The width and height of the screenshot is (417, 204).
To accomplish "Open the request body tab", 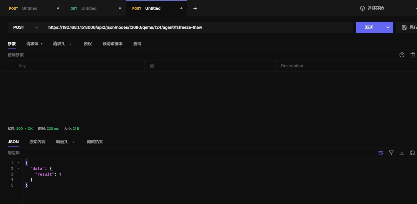I will click(32, 44).
